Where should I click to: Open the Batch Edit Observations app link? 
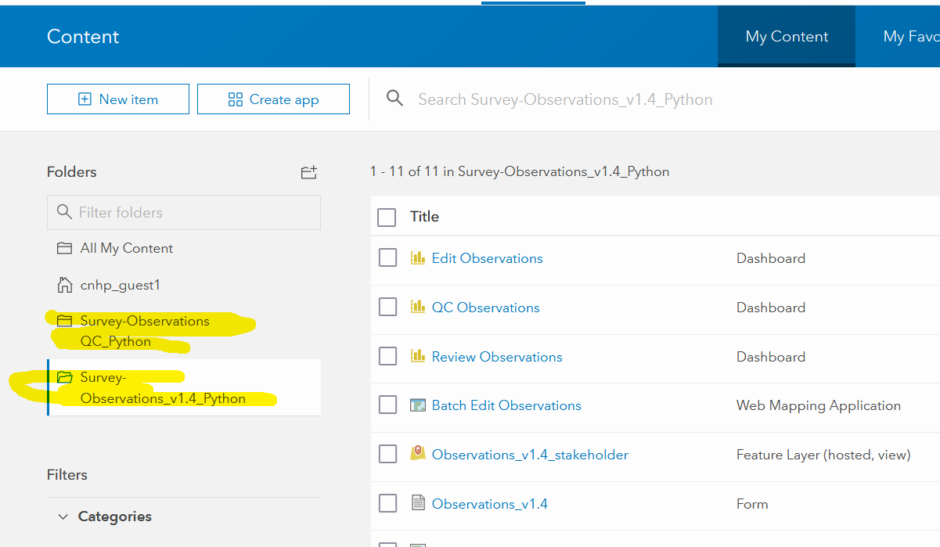506,405
